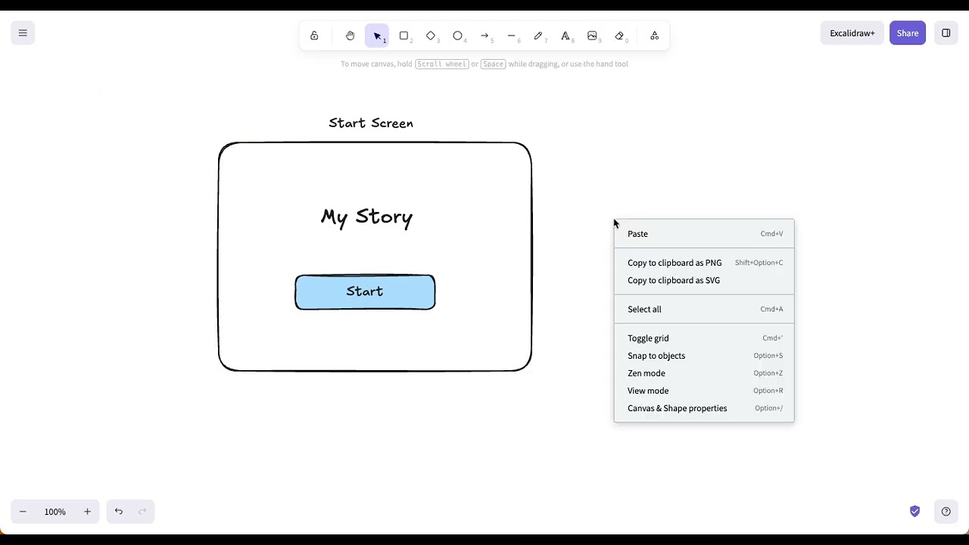969x545 pixels.
Task: Select the Text tool
Action: pyautogui.click(x=566, y=36)
